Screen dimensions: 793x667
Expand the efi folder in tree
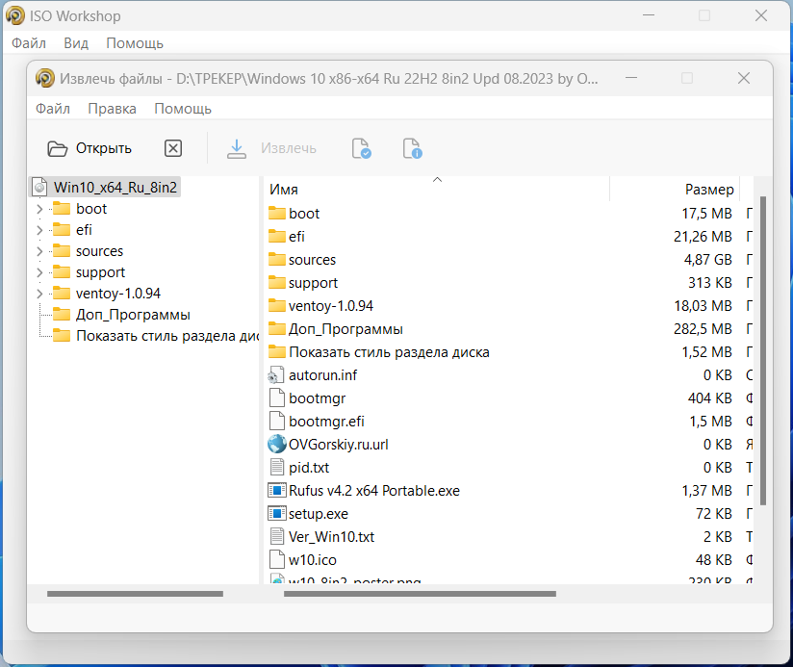click(x=39, y=230)
